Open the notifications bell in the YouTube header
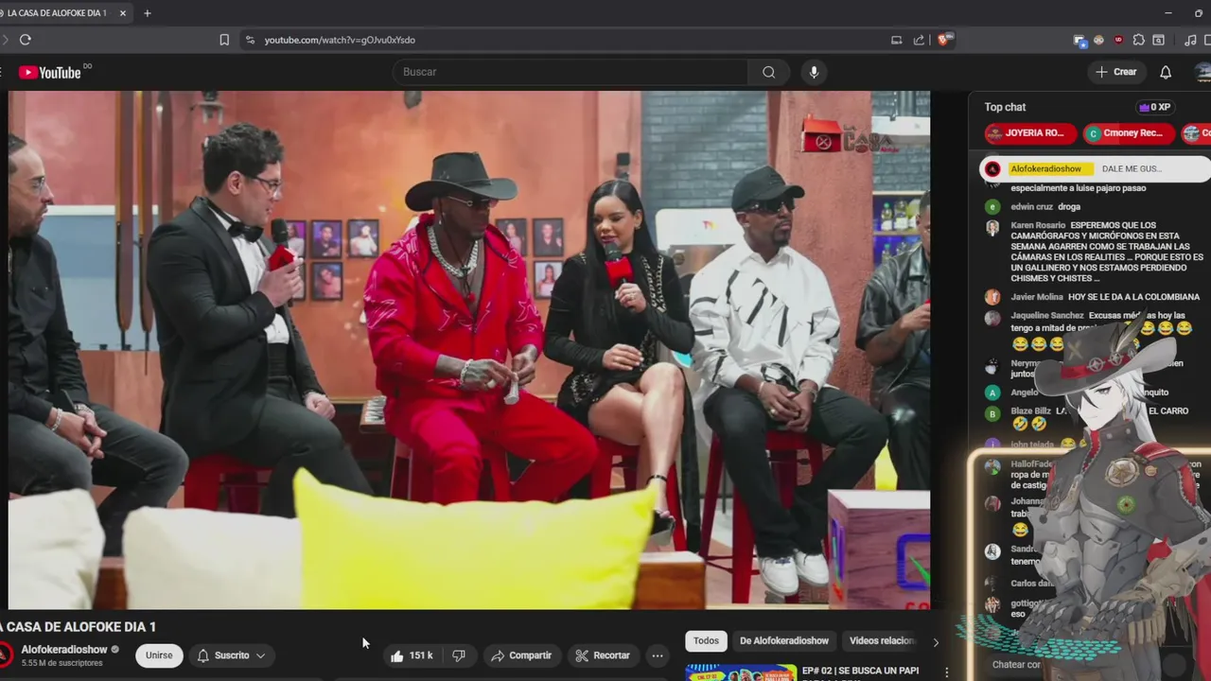Screen dimensions: 1211x681 pos(1166,72)
